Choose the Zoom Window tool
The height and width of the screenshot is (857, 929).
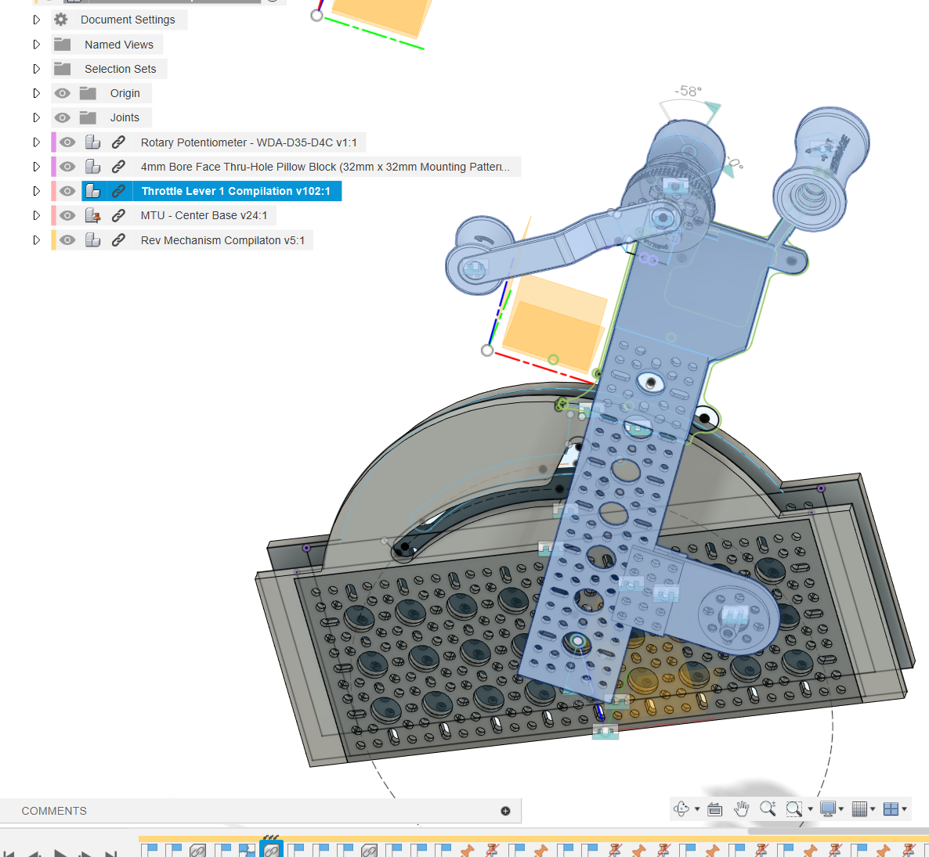click(x=793, y=808)
